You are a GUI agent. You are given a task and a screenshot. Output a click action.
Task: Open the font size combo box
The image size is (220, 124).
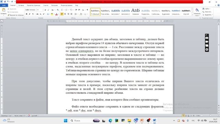(x=40, y=10)
